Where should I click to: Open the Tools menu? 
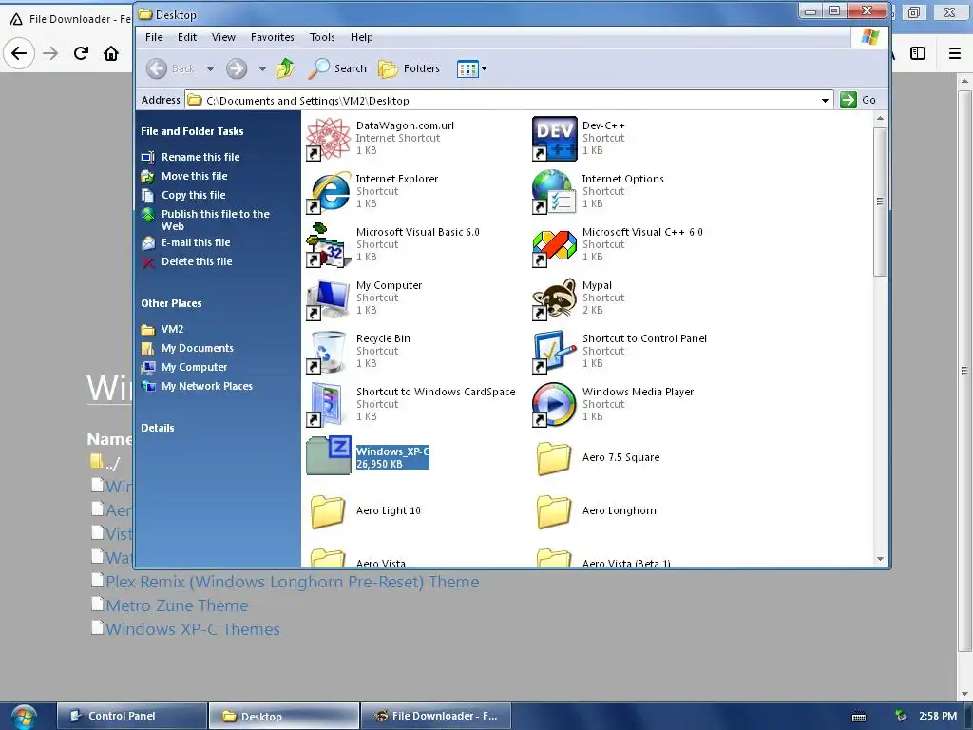click(322, 37)
